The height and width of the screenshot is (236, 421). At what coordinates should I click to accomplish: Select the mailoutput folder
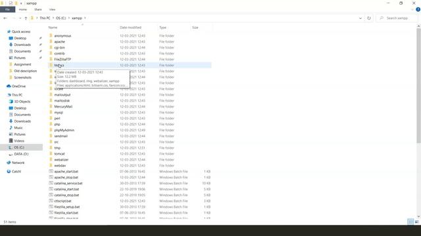pos(62,94)
